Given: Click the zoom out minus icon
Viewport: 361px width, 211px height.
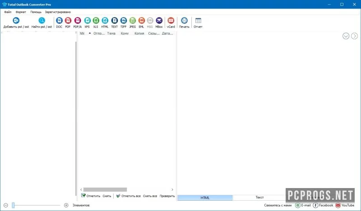Looking at the screenshot, I should (x=6, y=205).
